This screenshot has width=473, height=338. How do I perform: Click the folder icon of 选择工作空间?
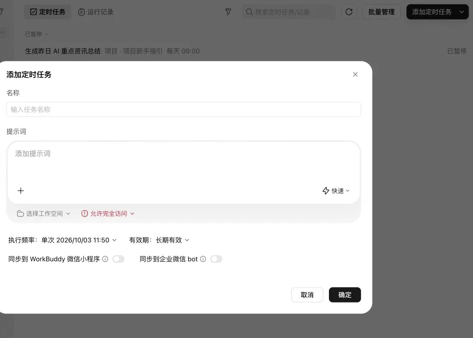[20, 213]
